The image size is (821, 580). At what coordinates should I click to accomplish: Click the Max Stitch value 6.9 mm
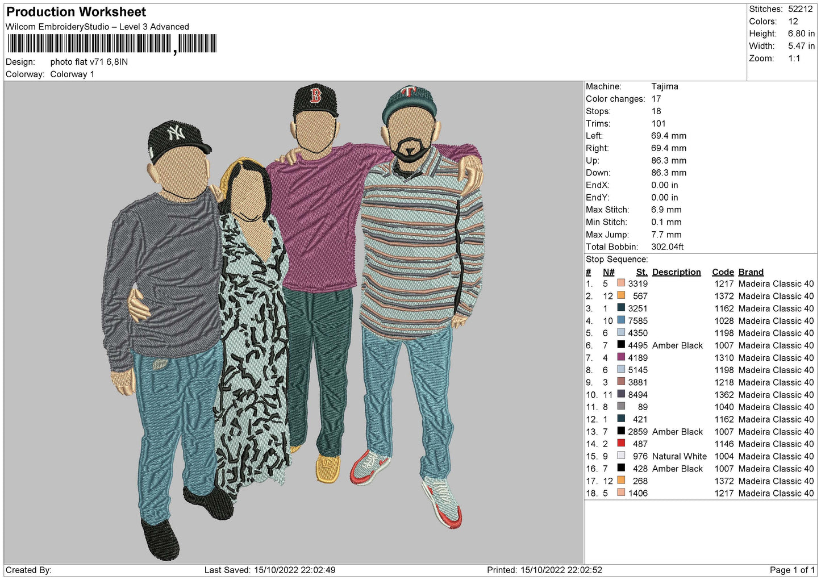tap(666, 210)
